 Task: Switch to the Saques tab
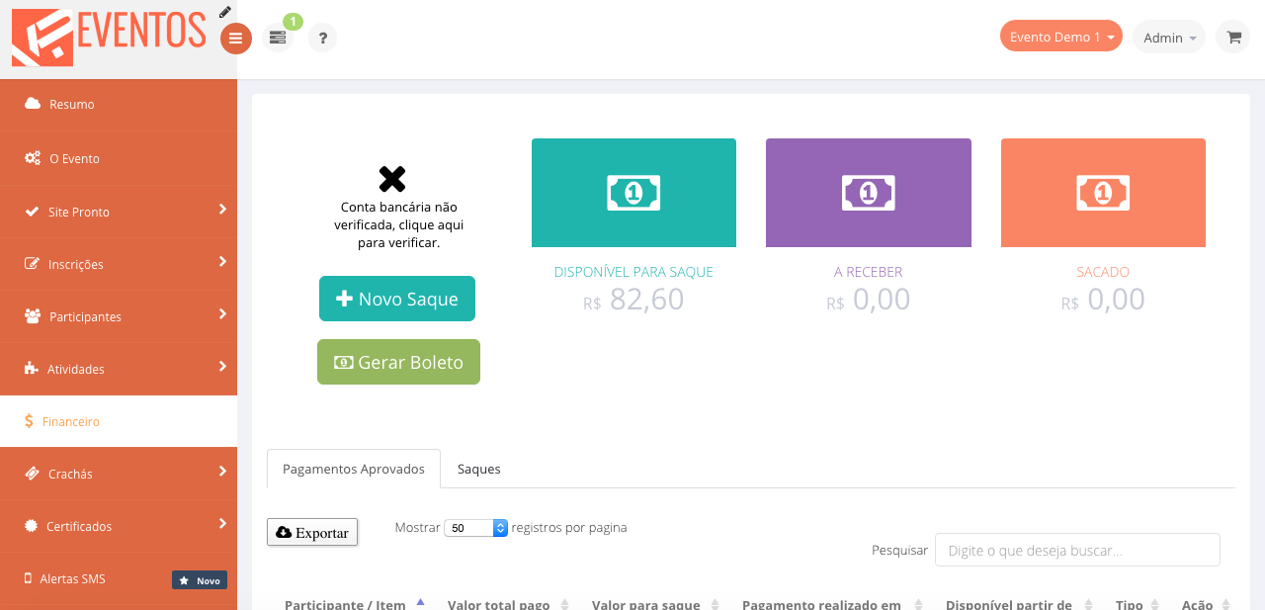(478, 469)
